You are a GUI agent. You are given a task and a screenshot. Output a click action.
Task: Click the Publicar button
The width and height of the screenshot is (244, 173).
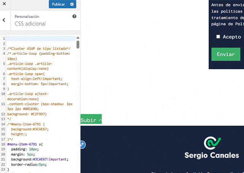point(59,4)
